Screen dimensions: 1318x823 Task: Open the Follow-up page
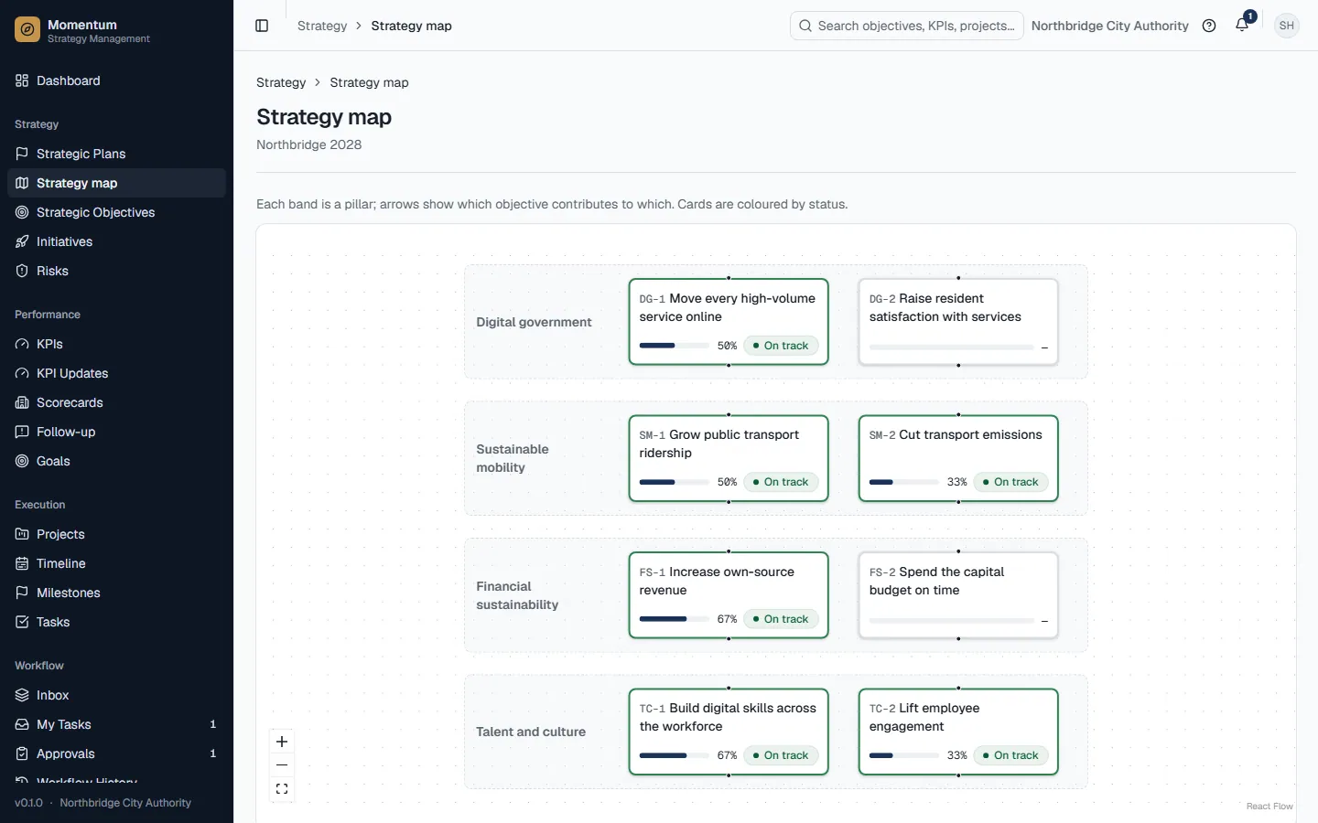(x=116, y=432)
